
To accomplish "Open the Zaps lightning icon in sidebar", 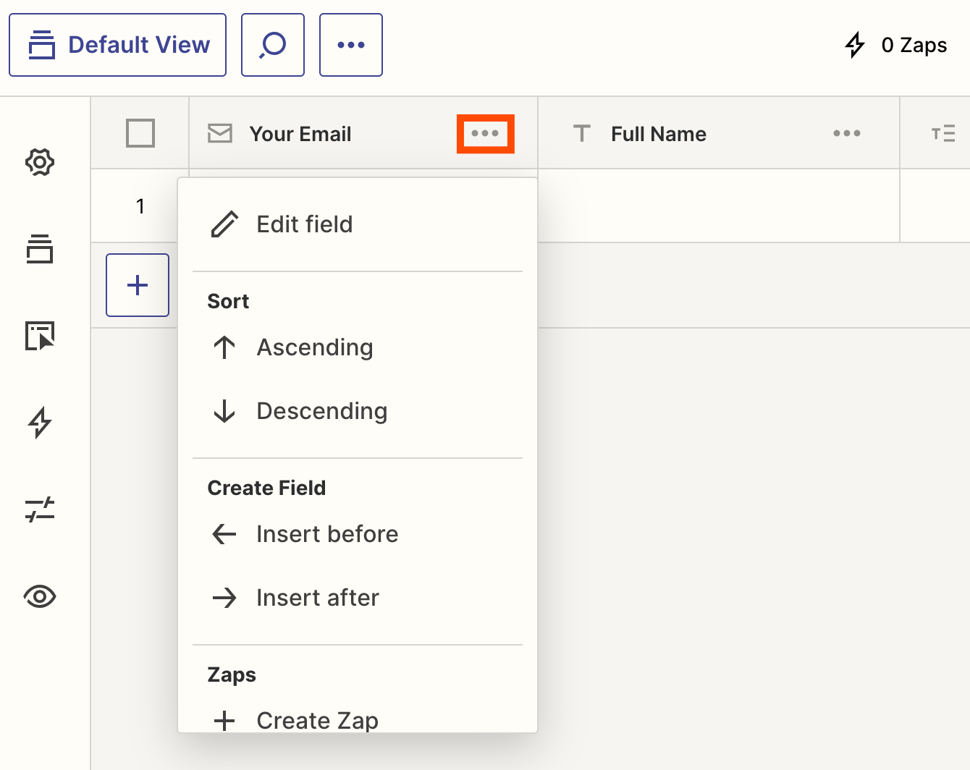I will click(x=40, y=423).
